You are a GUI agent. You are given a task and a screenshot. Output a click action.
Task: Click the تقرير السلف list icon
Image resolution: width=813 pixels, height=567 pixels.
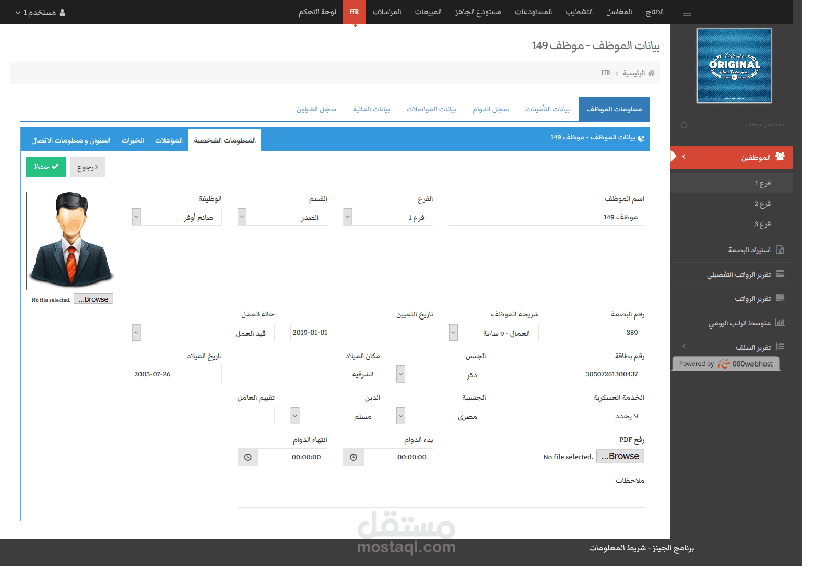(780, 347)
